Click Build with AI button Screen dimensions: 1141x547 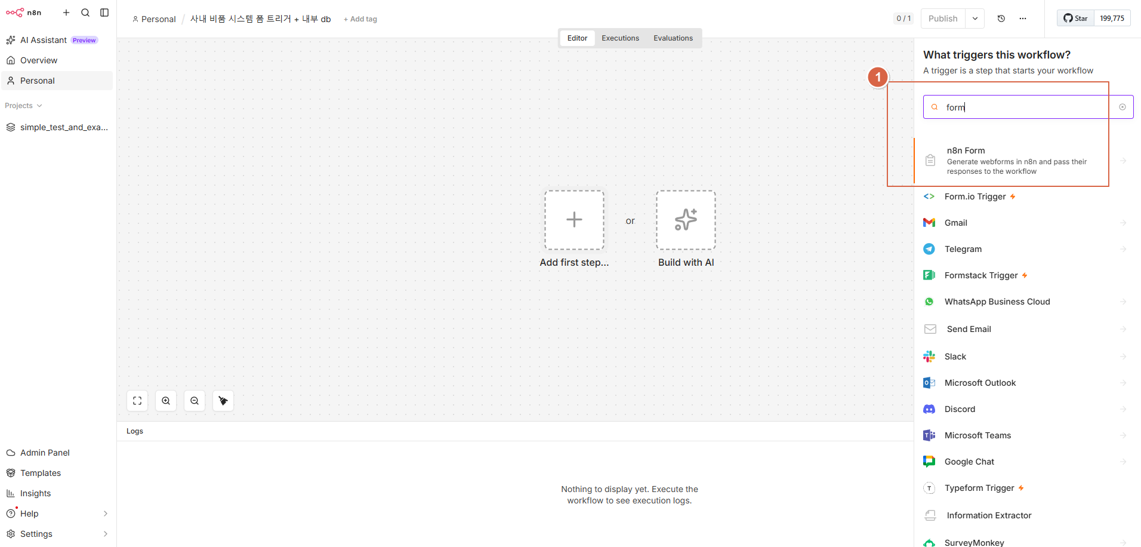(686, 220)
